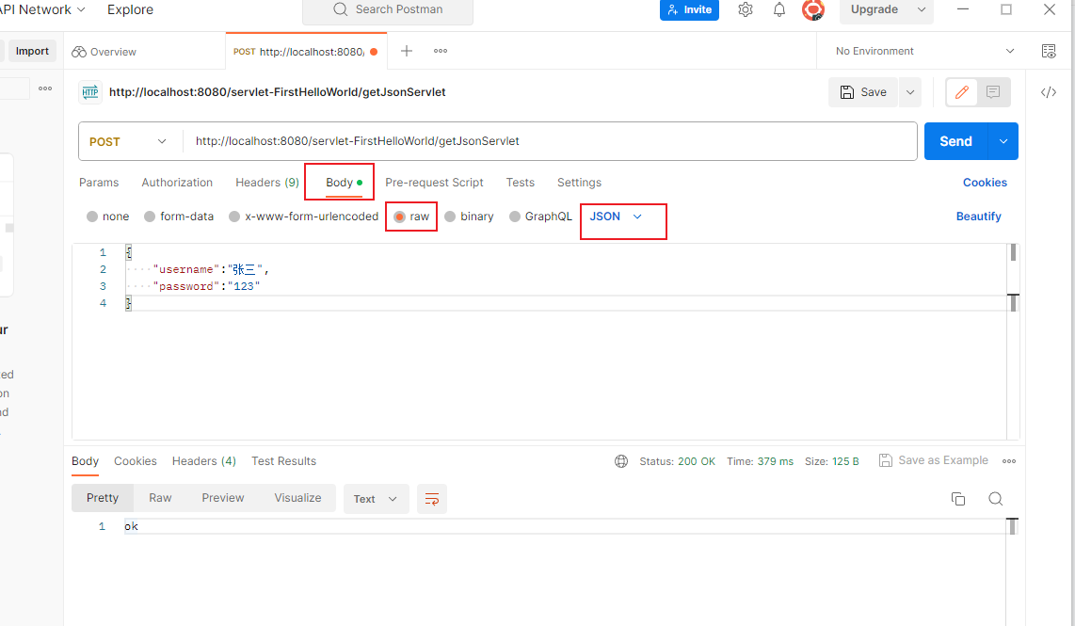
Task: Expand the API Network menu
Action: (x=42, y=9)
